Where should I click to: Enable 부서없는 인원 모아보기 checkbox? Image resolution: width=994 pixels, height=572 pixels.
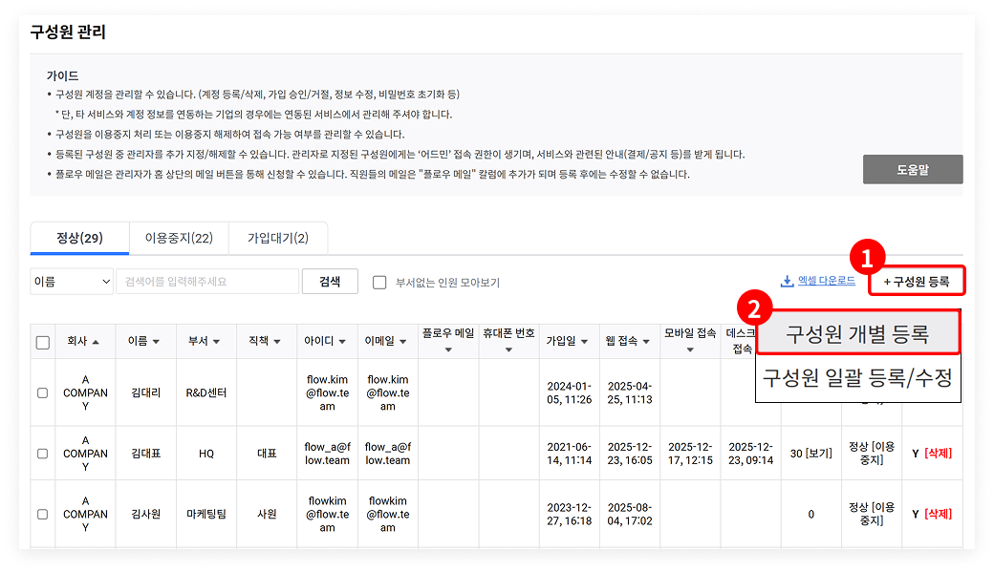[379, 283]
